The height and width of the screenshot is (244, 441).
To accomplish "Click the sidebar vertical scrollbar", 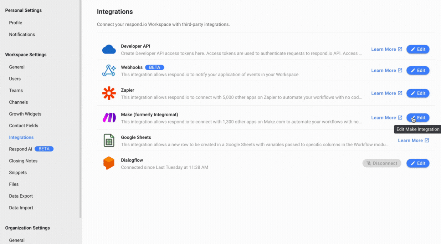I will coord(81,107).
